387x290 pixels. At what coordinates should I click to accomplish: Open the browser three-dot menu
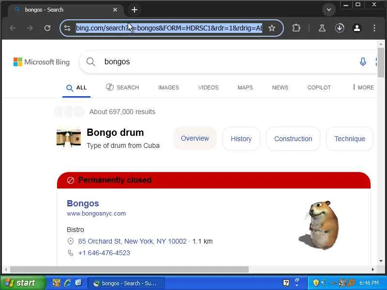pos(374,28)
